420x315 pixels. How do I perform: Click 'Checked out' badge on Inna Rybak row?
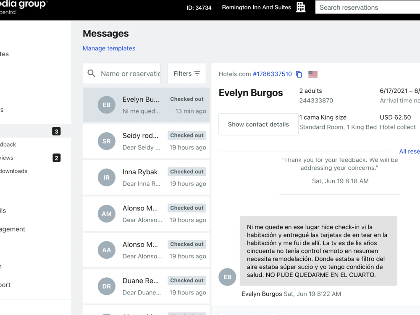(187, 171)
